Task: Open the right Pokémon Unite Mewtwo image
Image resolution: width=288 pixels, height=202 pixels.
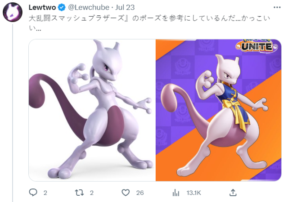Action: click(x=218, y=110)
